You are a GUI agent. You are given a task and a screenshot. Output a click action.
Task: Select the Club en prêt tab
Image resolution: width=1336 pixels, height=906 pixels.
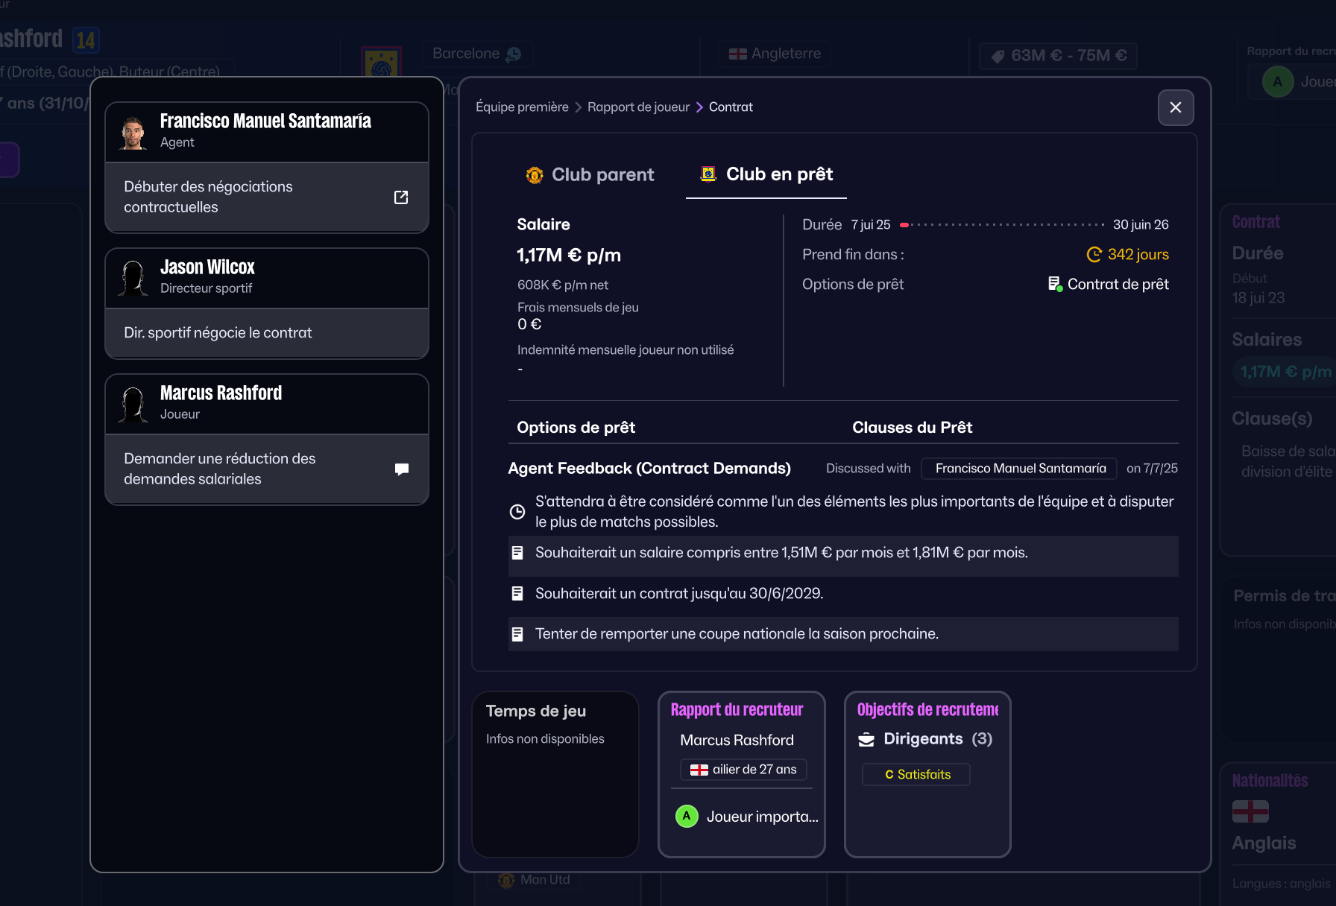pos(766,175)
